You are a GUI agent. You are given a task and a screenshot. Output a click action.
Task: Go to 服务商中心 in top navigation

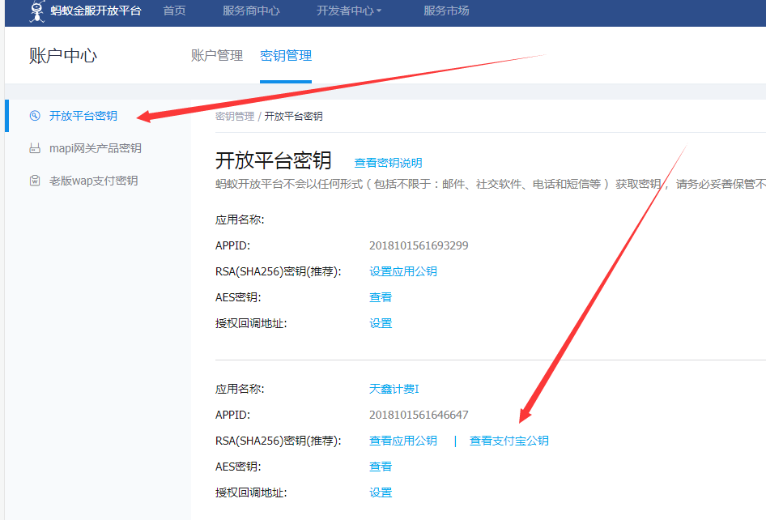tap(251, 11)
